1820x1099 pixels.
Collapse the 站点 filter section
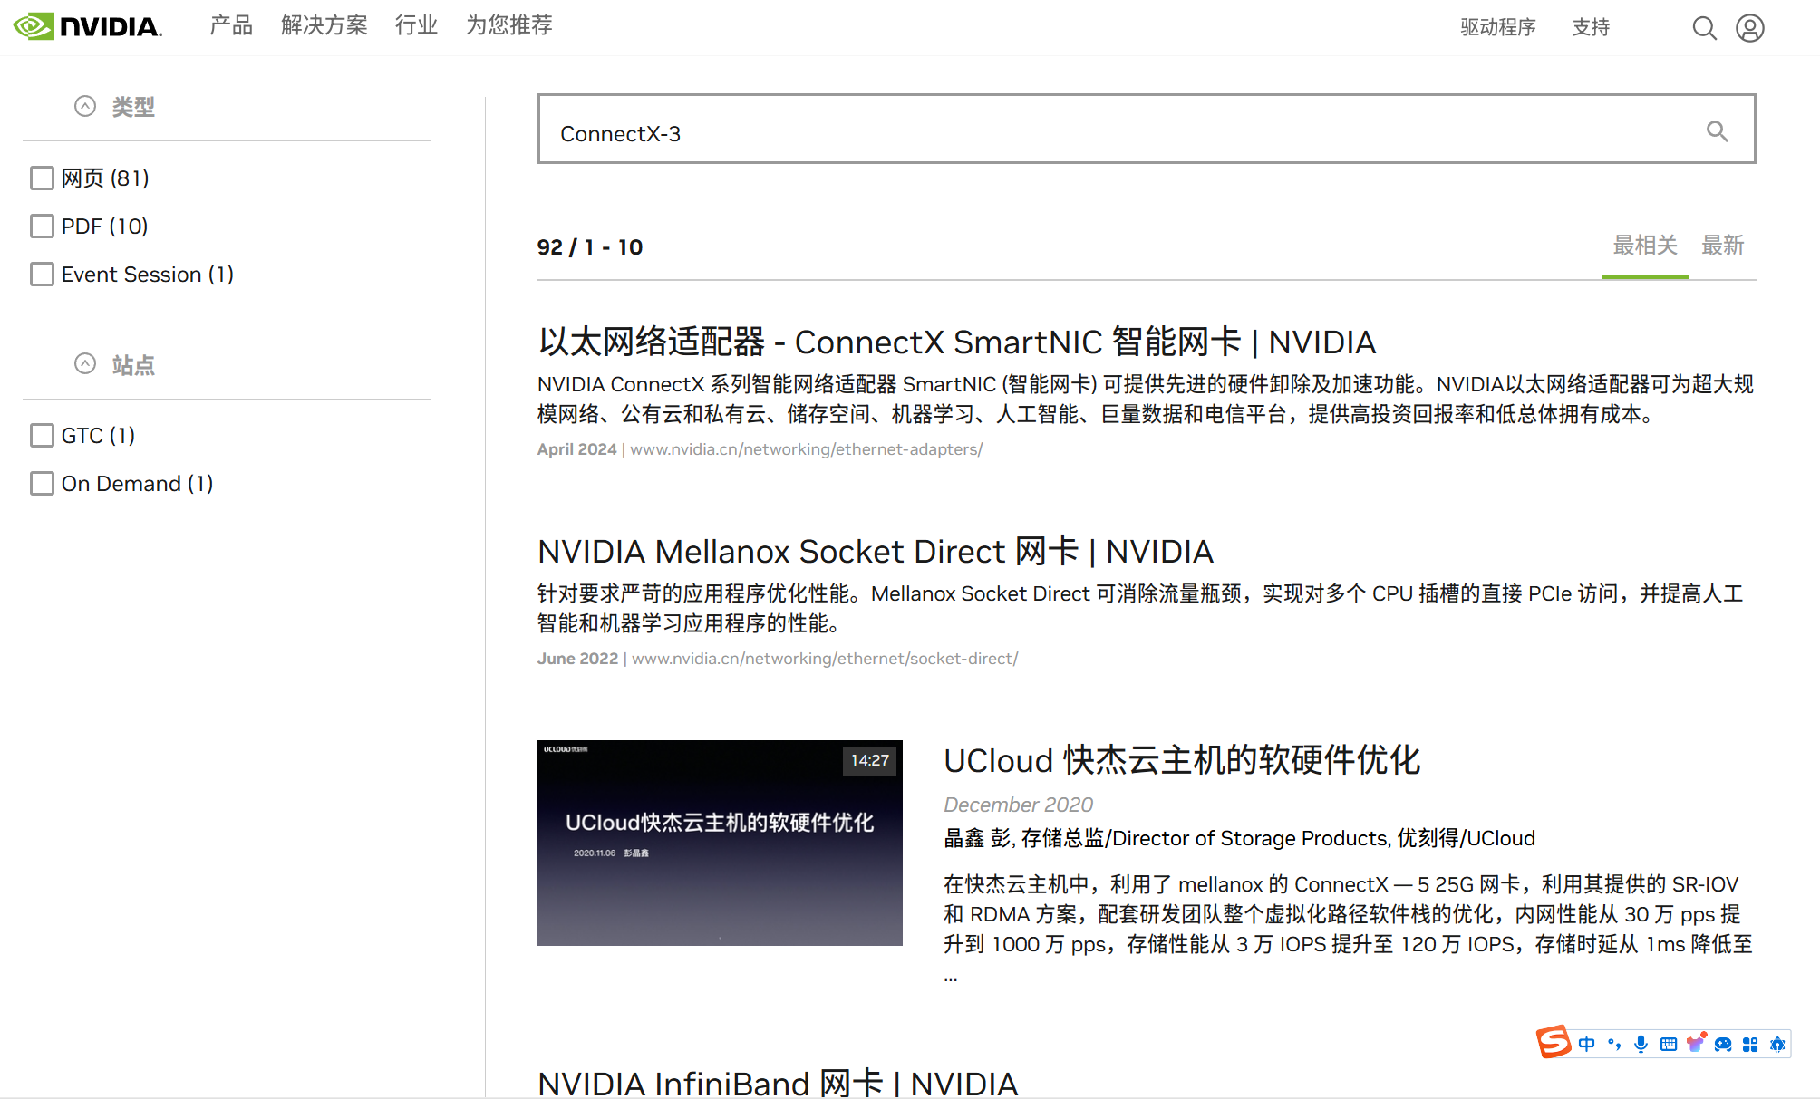click(x=85, y=363)
